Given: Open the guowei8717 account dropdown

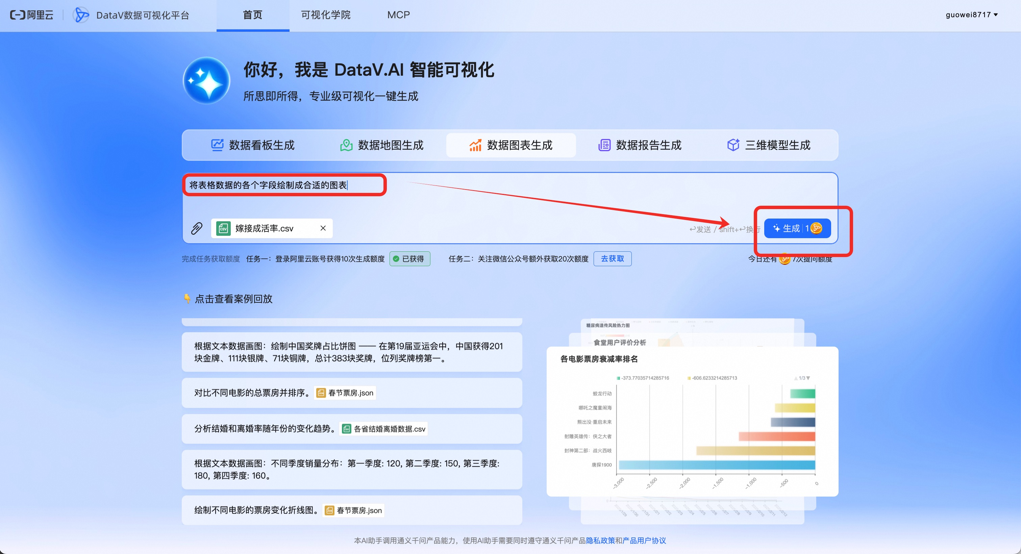Looking at the screenshot, I should click(x=971, y=15).
